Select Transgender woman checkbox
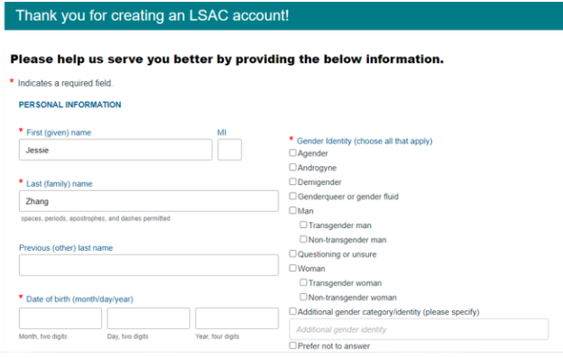This screenshot has height=358, width=563. [304, 282]
